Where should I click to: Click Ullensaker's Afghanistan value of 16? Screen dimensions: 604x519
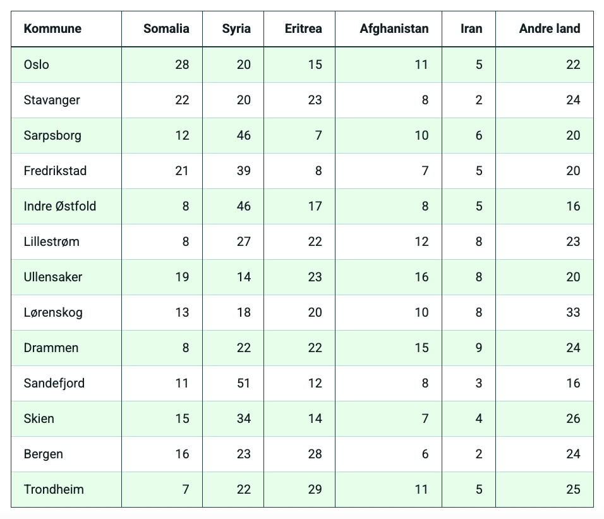pos(421,277)
